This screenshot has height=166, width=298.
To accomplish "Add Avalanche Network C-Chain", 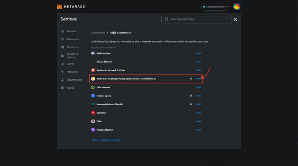I will pos(198,70).
